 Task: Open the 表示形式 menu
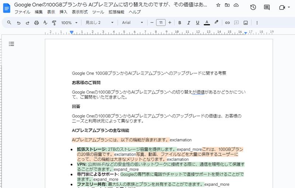point(80,12)
